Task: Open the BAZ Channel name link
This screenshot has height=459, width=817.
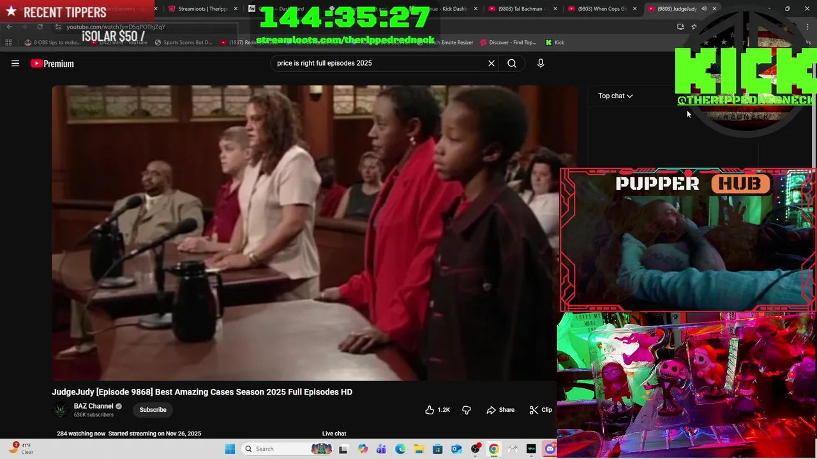Action: click(93, 406)
